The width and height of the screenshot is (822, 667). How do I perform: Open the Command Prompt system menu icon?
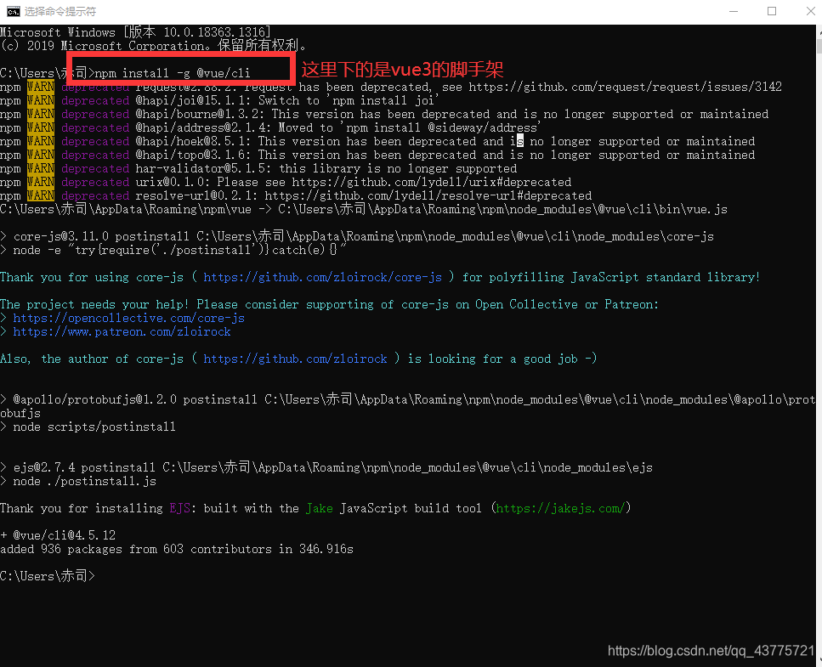pyautogui.click(x=13, y=12)
